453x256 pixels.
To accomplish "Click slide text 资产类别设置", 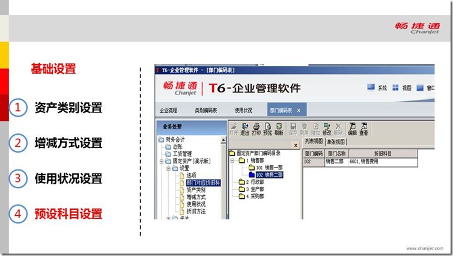I will click(x=68, y=108).
